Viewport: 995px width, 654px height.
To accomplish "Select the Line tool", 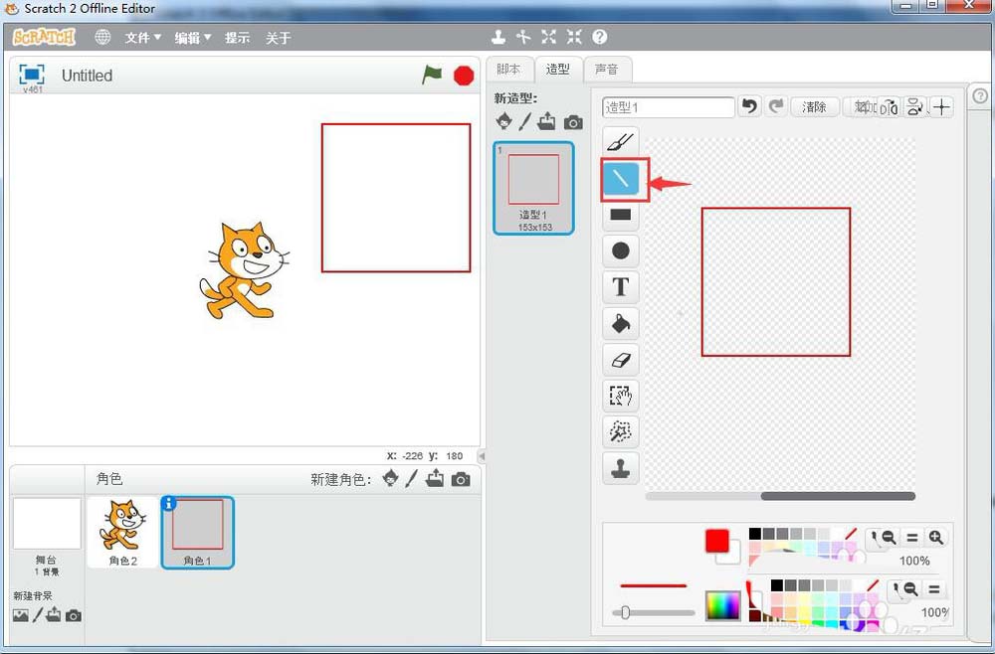I will click(x=620, y=179).
